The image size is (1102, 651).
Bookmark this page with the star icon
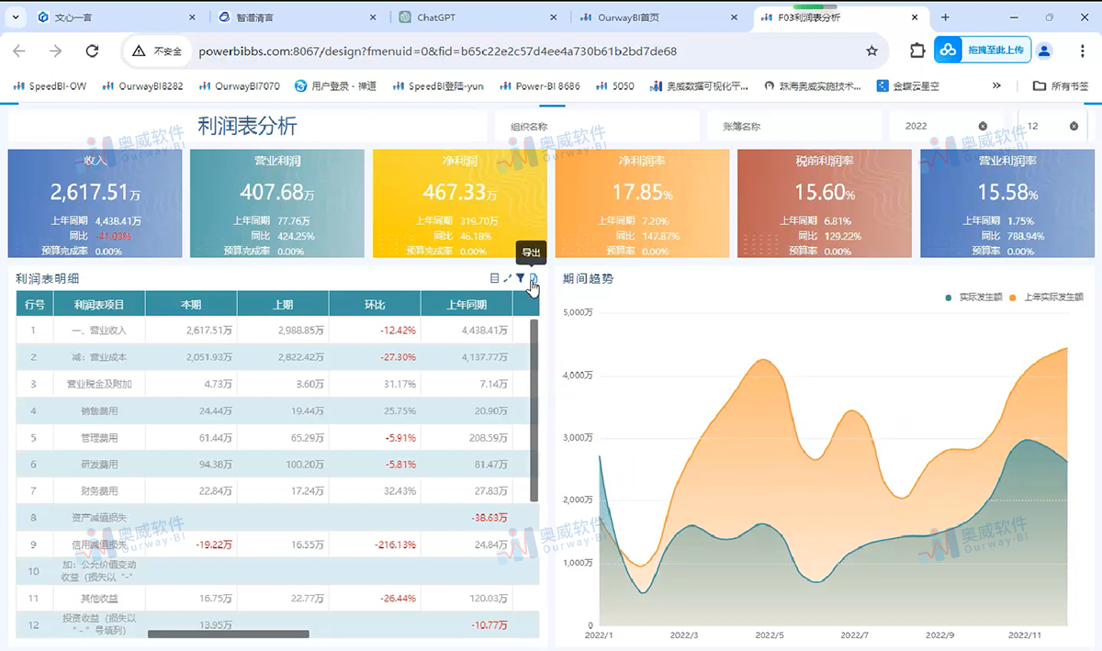[871, 51]
